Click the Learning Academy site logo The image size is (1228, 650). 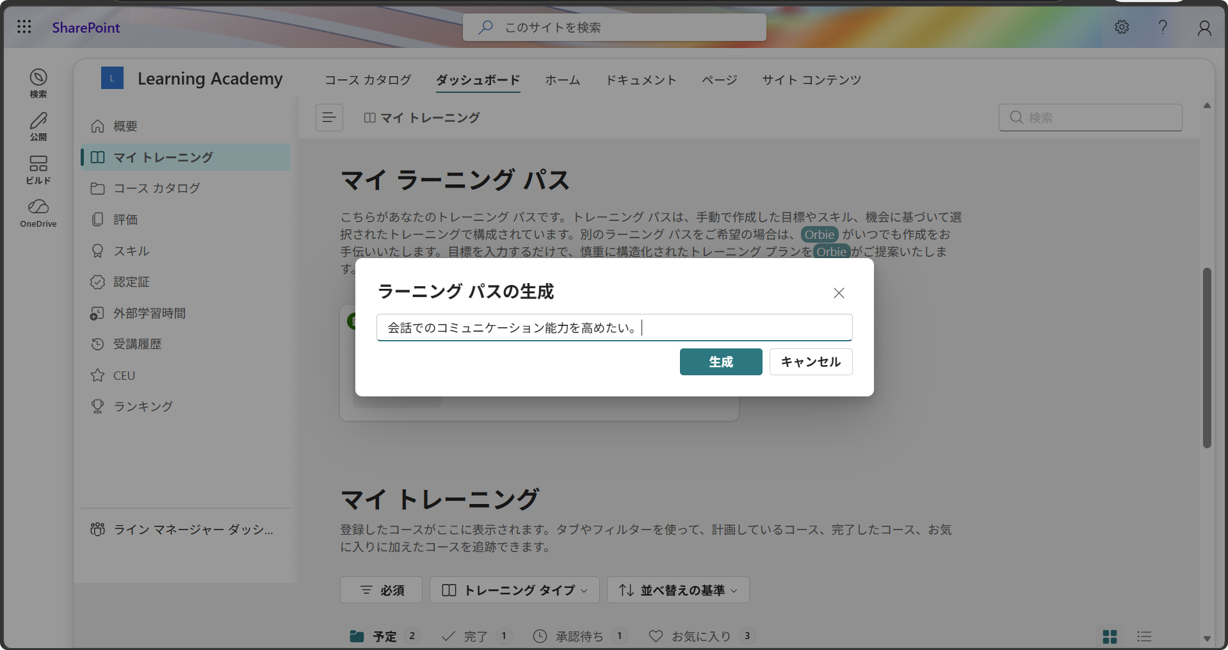tap(112, 78)
